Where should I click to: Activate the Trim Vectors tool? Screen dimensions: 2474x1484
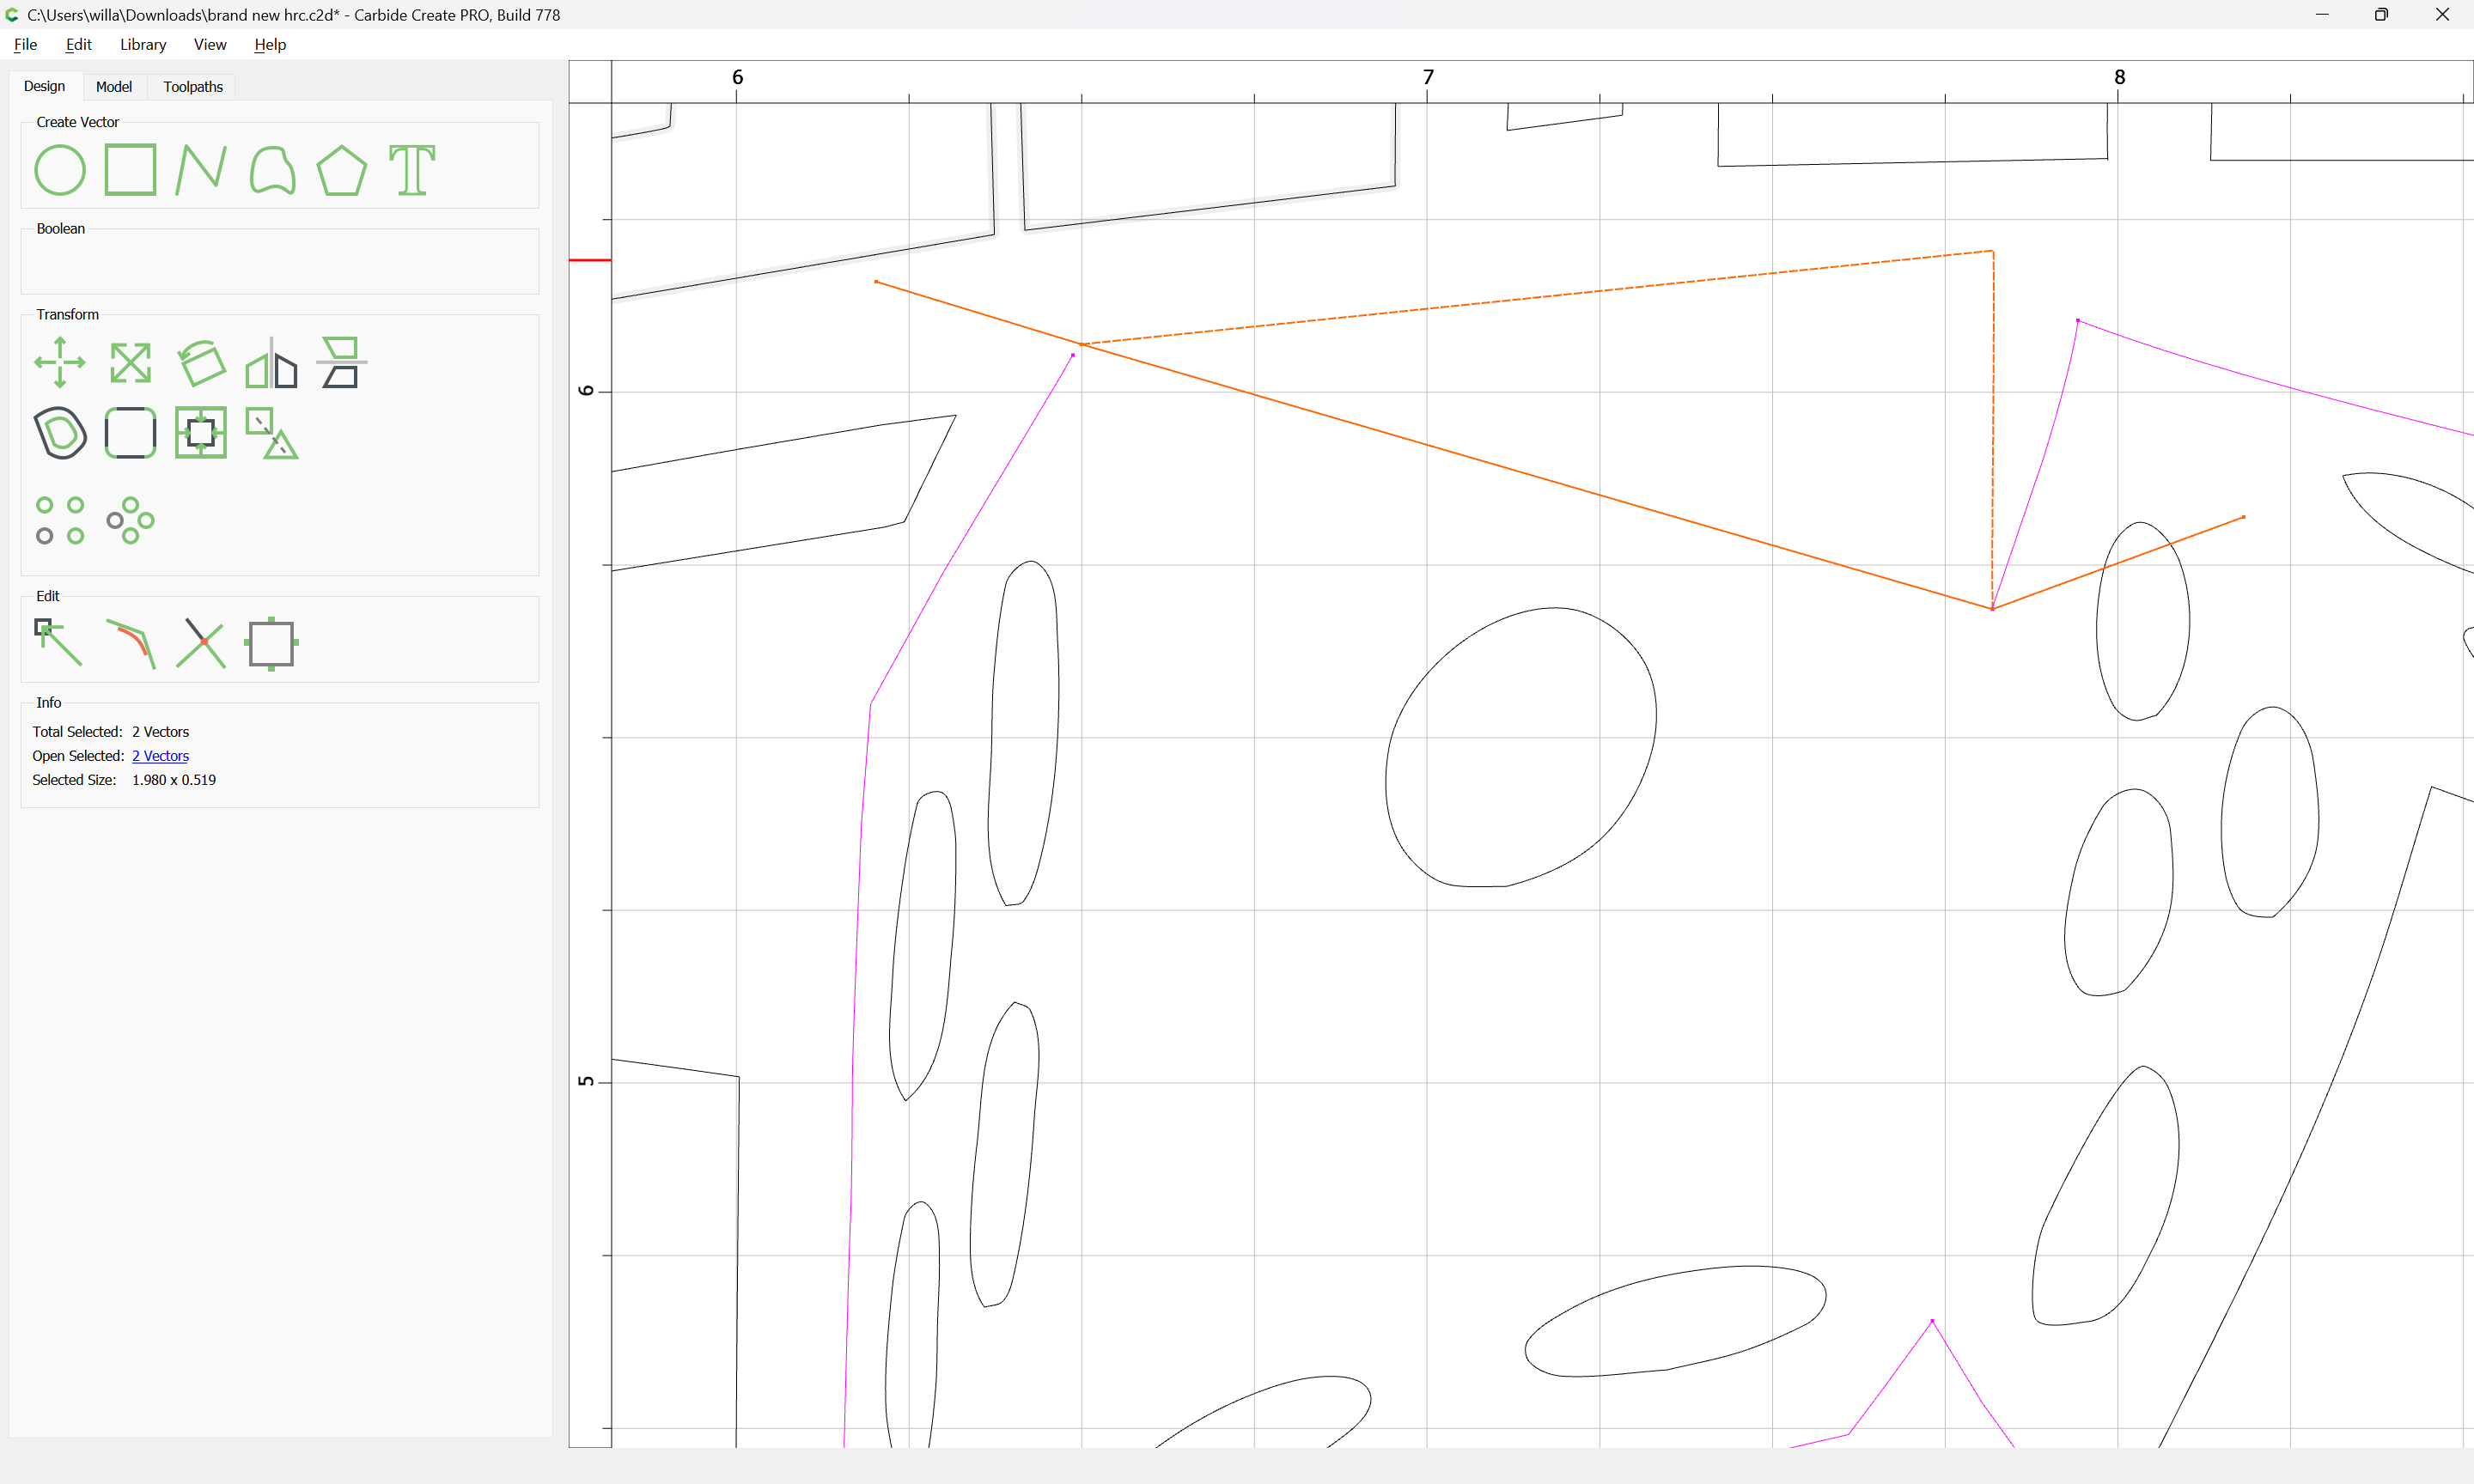pyautogui.click(x=201, y=643)
